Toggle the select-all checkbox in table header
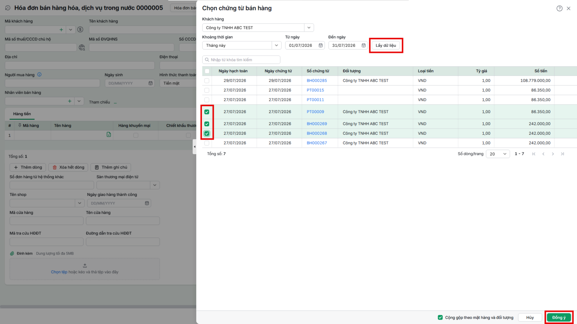This screenshot has width=577, height=324. click(x=207, y=71)
